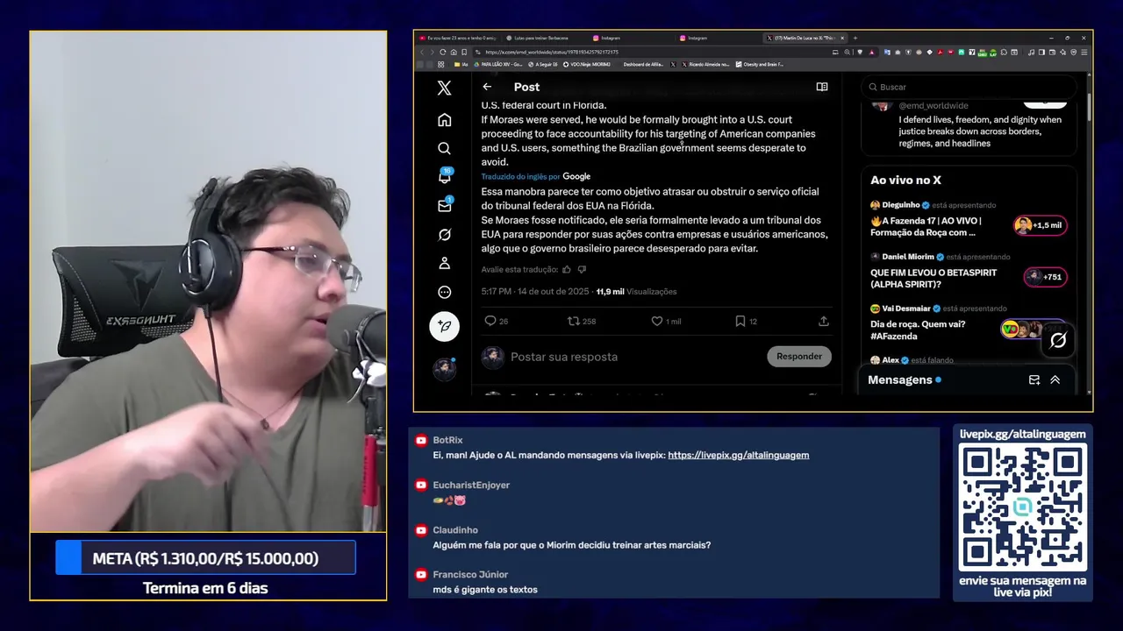Click the browser address bar URL

[552, 52]
